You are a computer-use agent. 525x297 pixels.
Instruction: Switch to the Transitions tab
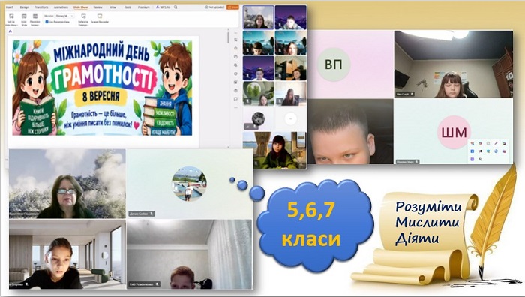[41, 7]
